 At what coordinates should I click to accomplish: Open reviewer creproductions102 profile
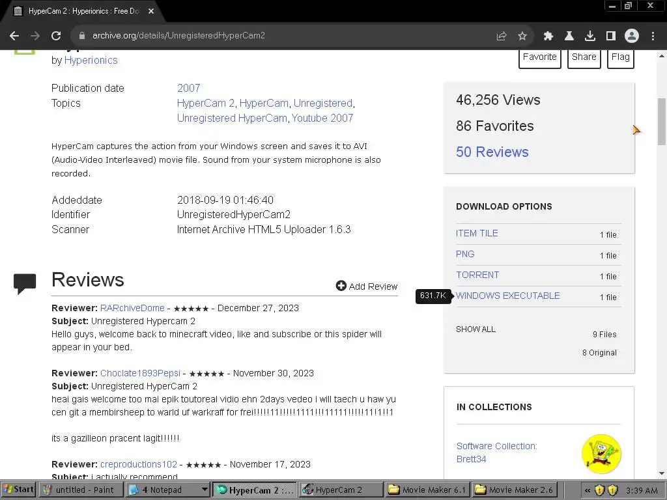click(139, 464)
